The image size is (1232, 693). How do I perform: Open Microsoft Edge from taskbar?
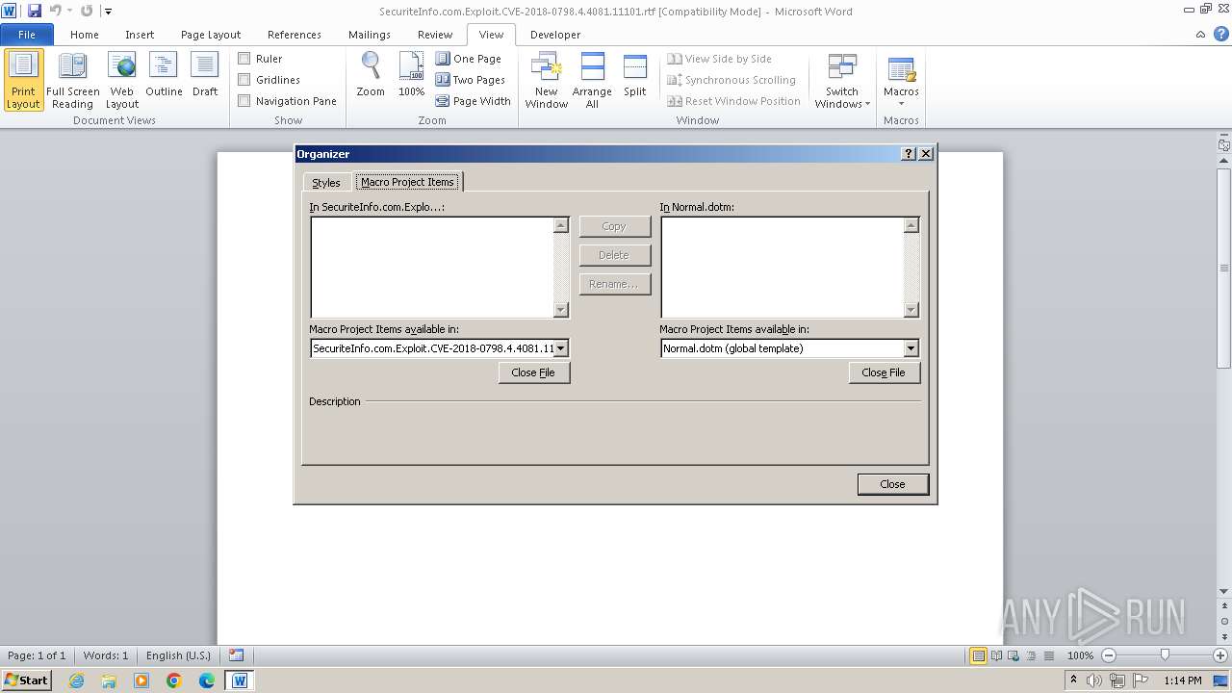click(207, 680)
